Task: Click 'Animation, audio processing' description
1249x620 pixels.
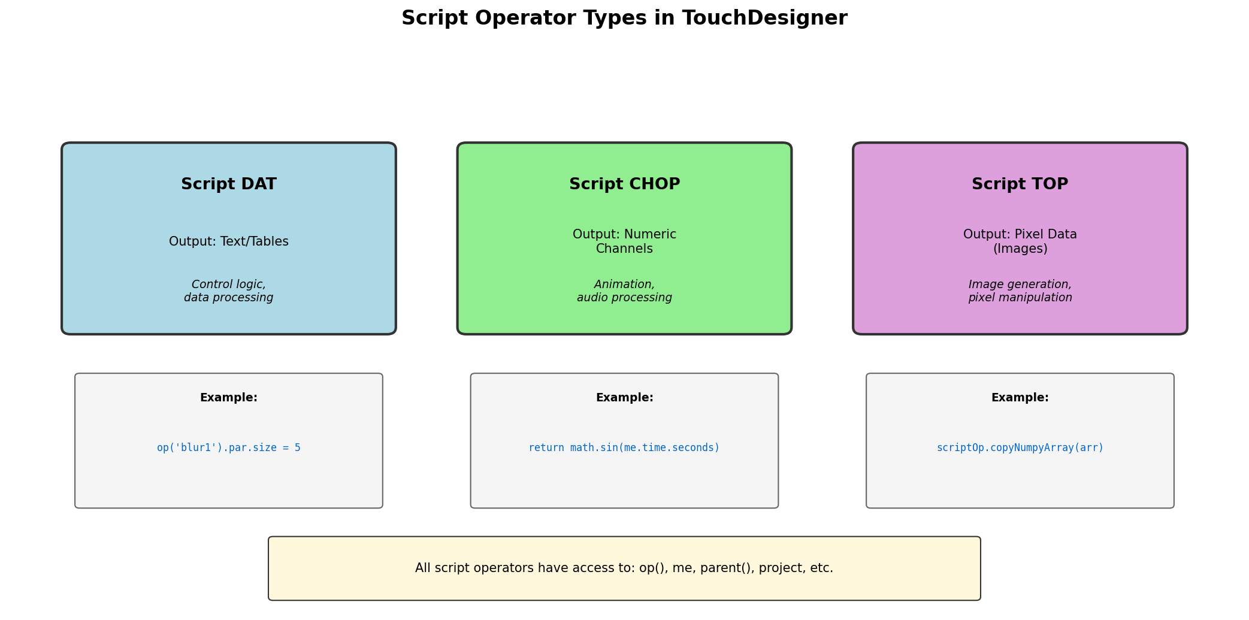Action: click(624, 291)
